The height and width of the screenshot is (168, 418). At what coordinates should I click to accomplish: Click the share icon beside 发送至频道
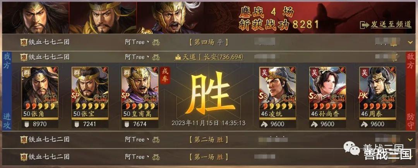pos(364,25)
